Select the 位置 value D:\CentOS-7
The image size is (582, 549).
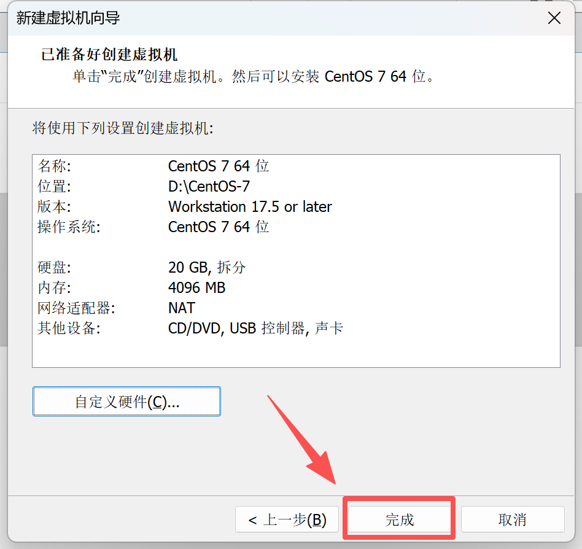pyautogui.click(x=209, y=186)
